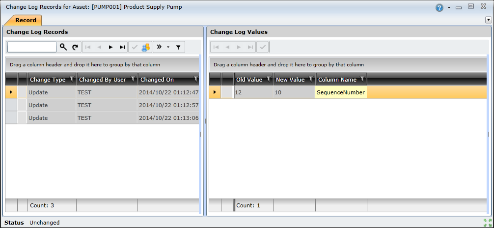Go to first record in Change Log Values
The width and height of the screenshot is (494, 228).
[x=216, y=47]
